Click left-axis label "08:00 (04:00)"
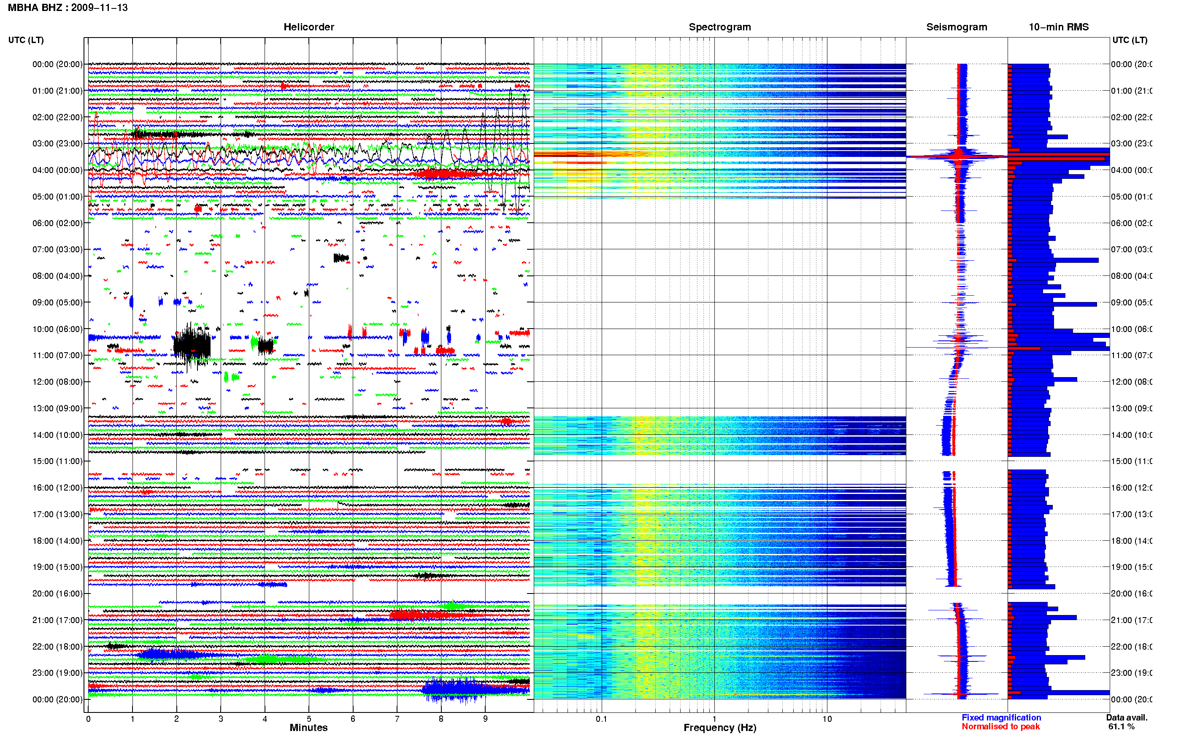Screen dimensions: 1200x750 57,276
